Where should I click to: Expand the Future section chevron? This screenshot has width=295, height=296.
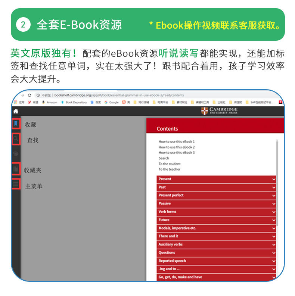(x=274, y=220)
